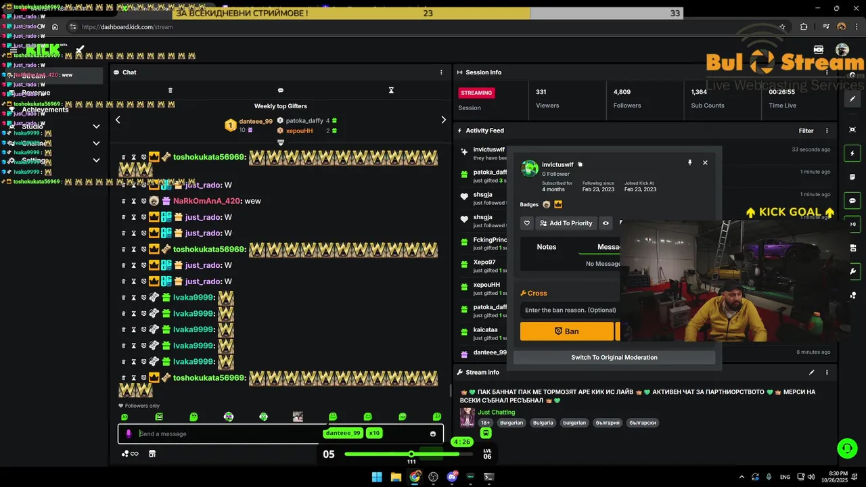Open Windows Start menu
866x487 pixels.
click(x=377, y=477)
